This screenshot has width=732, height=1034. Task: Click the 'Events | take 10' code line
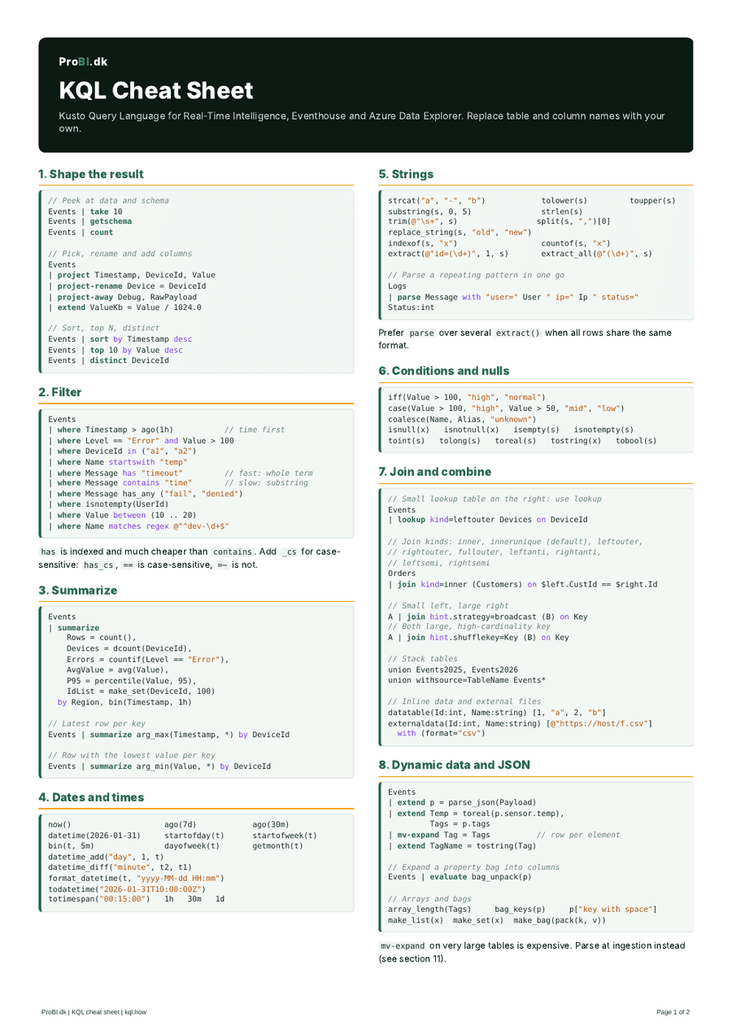click(x=85, y=211)
